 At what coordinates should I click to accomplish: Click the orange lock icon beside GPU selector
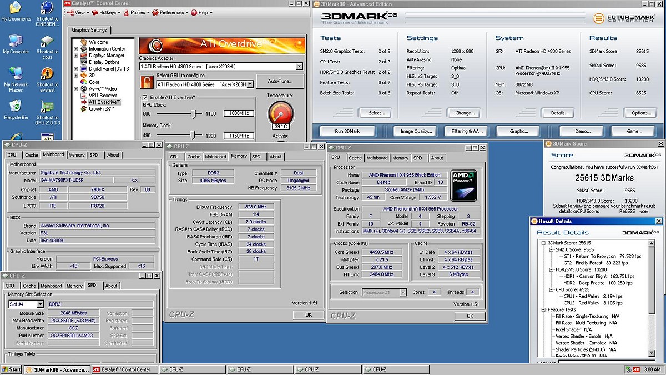(147, 83)
